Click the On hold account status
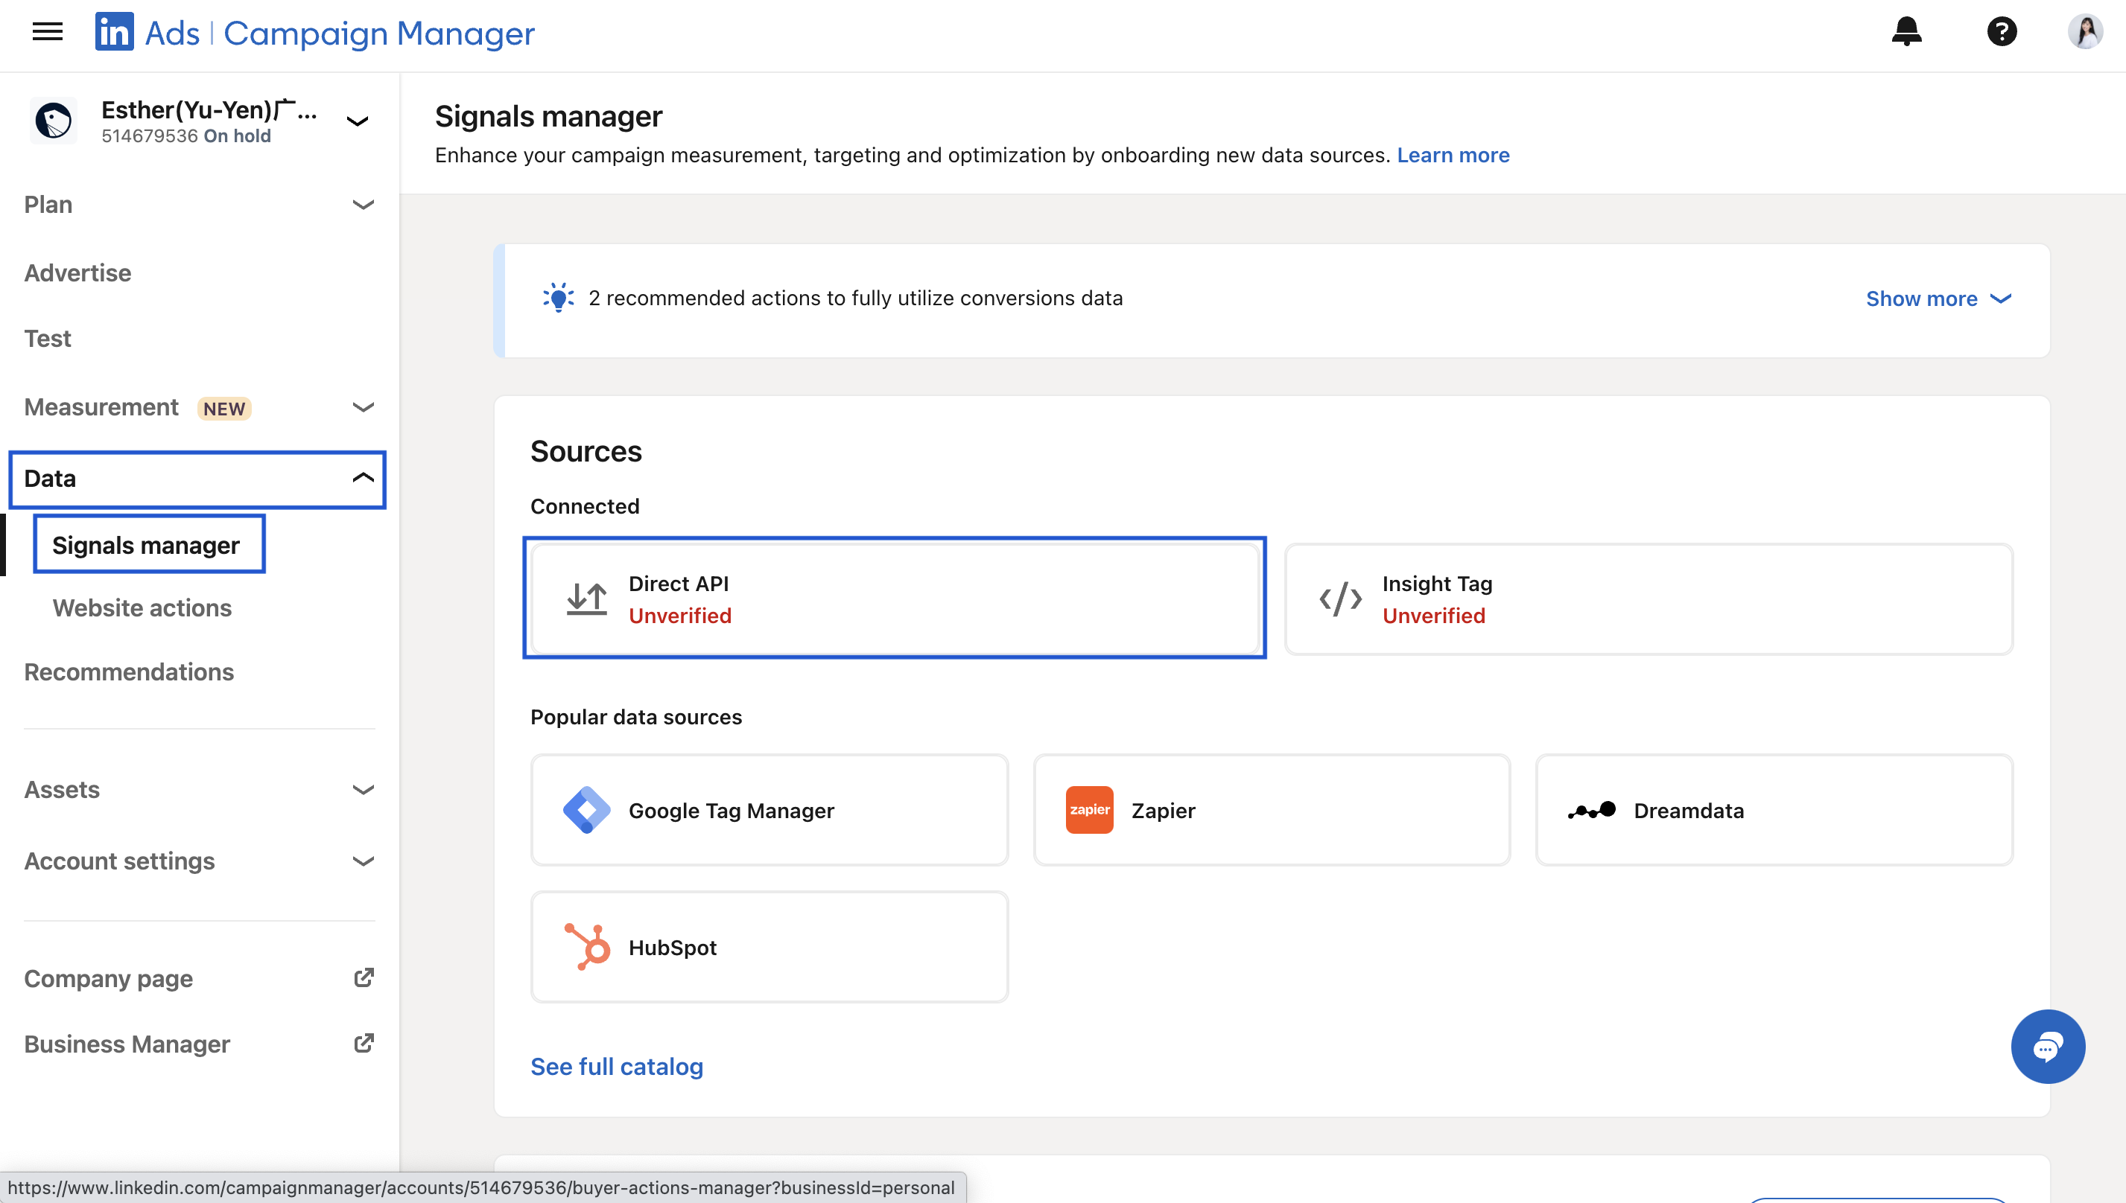 [x=237, y=135]
